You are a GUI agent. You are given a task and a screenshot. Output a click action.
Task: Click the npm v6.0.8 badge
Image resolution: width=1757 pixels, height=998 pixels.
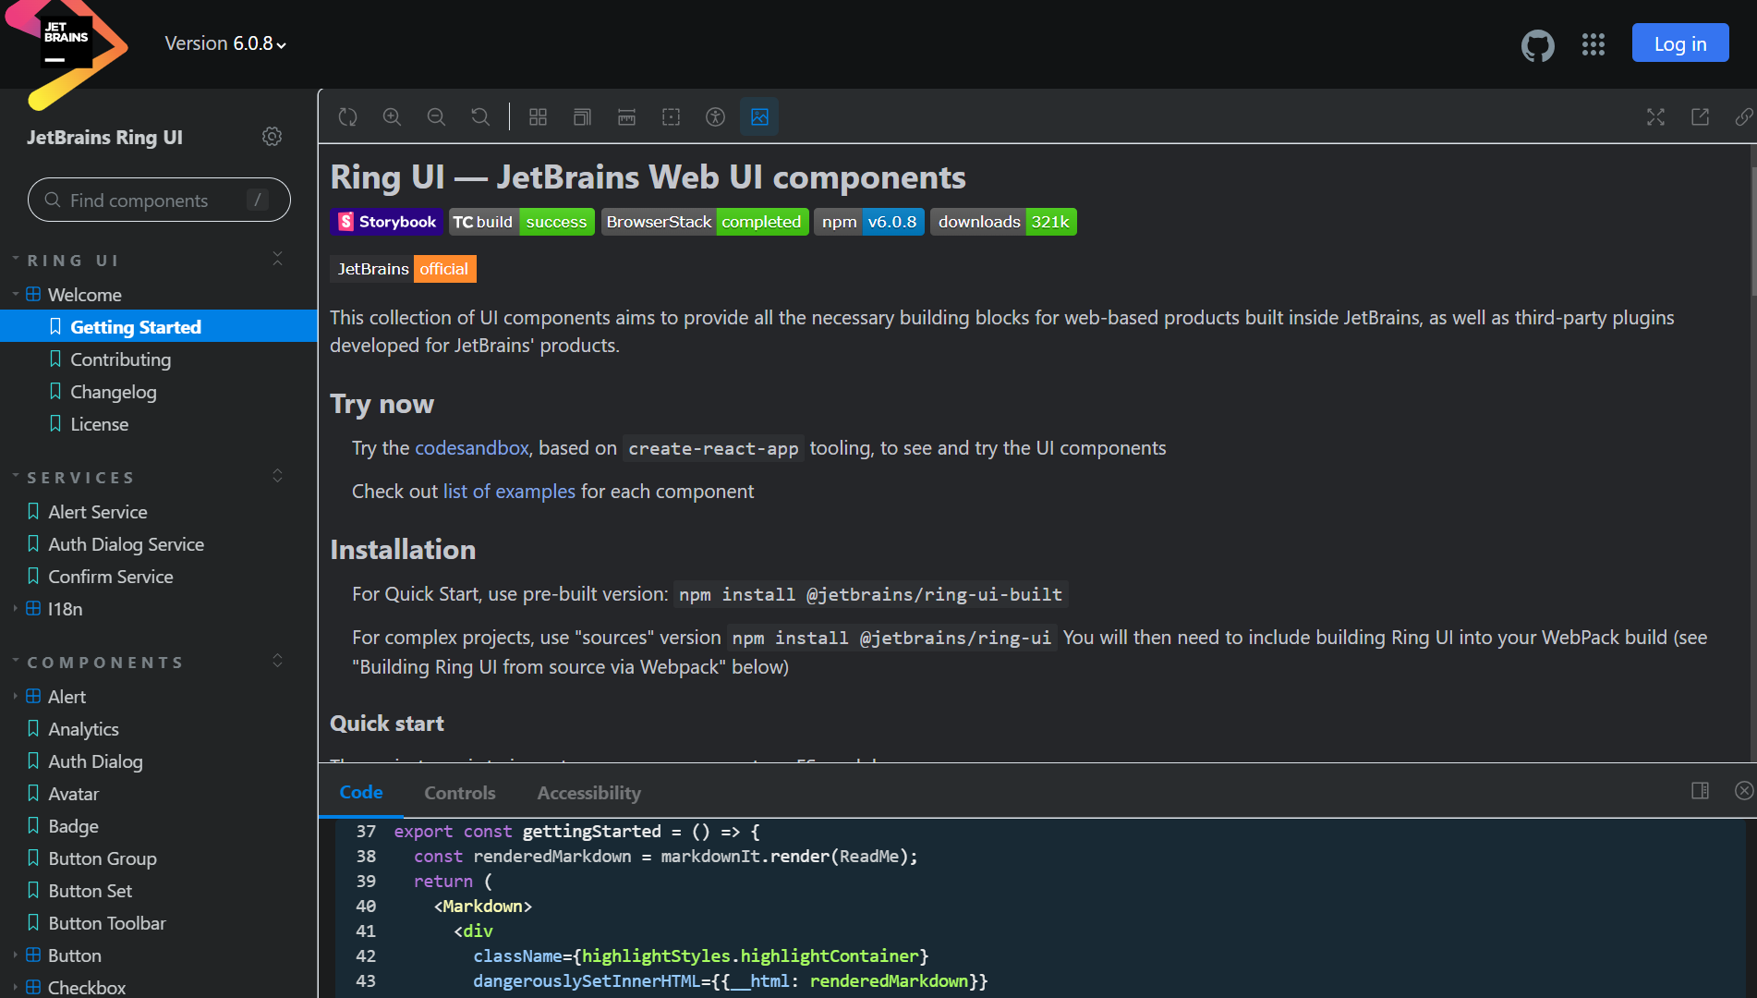click(x=869, y=222)
